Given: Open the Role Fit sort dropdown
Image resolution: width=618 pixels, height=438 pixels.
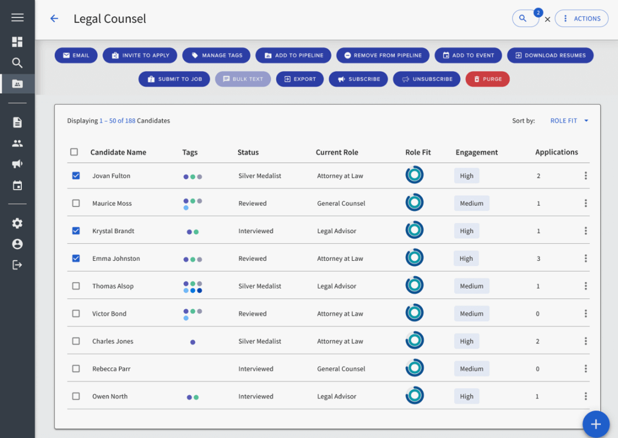Looking at the screenshot, I should (x=569, y=121).
